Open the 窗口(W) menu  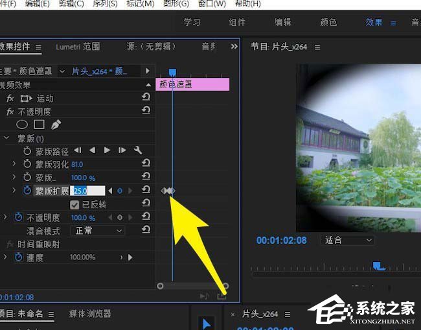tap(212, 4)
